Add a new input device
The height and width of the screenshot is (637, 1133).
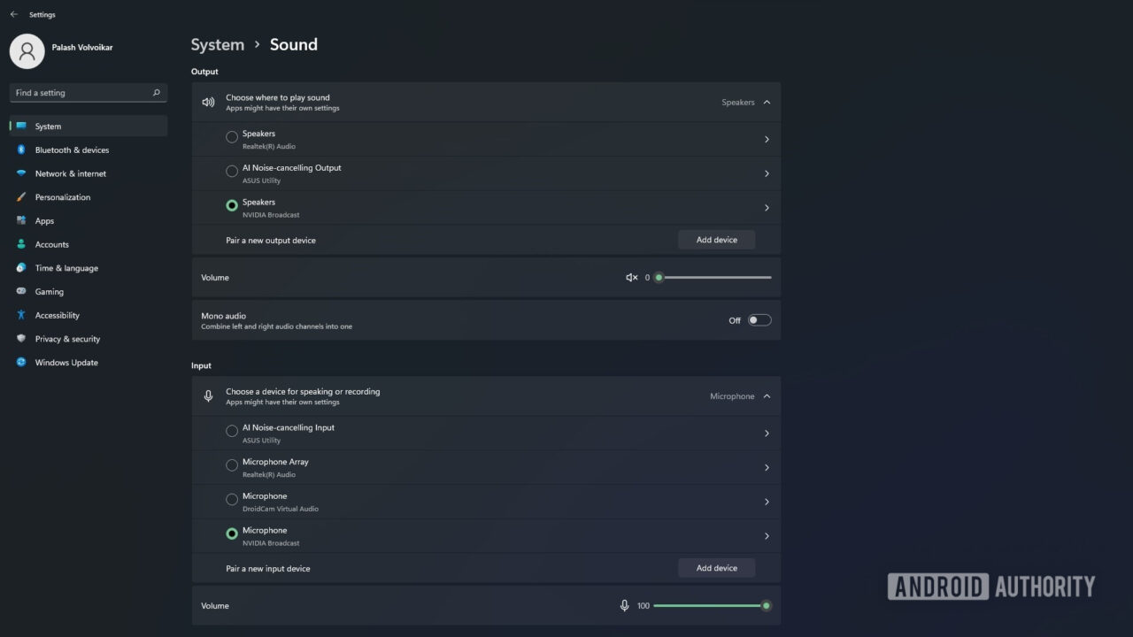click(x=716, y=567)
